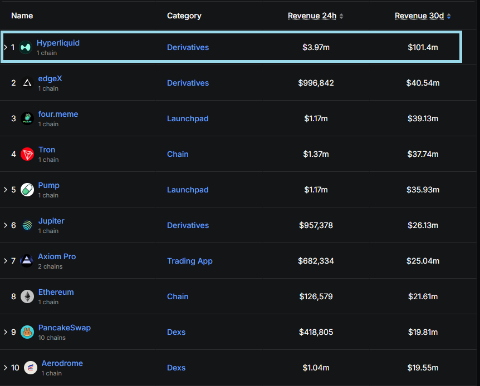Select the $35.93m revenue value
Viewport: 480px width, 386px height.
point(423,190)
